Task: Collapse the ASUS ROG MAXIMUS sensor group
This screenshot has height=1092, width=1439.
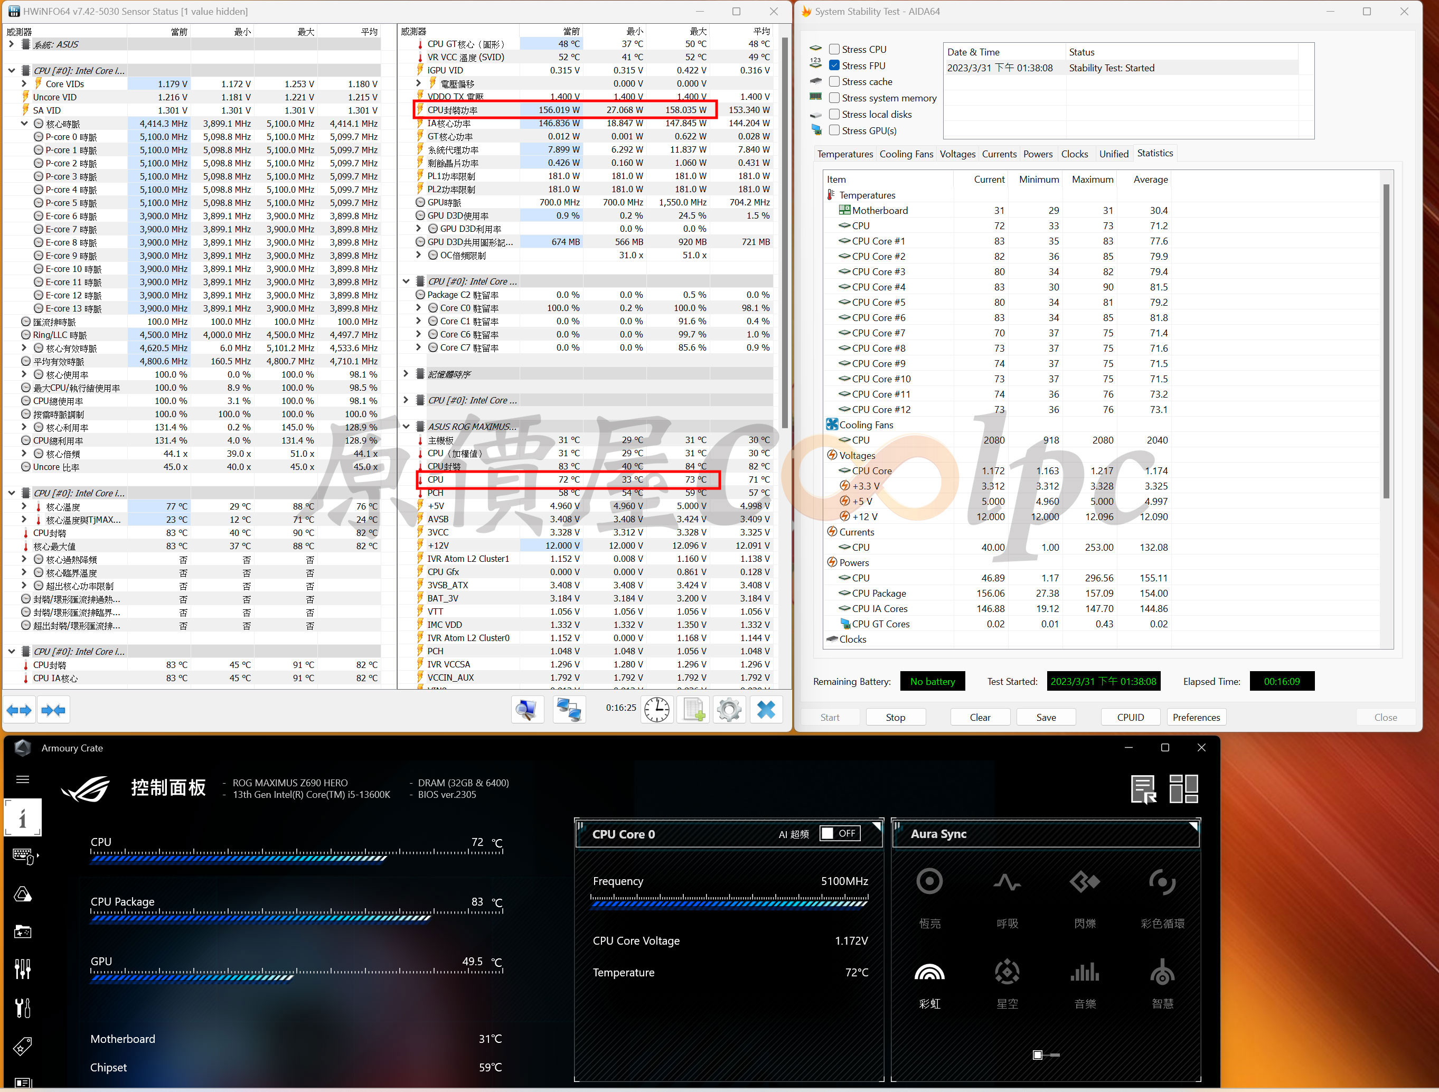Action: [406, 427]
